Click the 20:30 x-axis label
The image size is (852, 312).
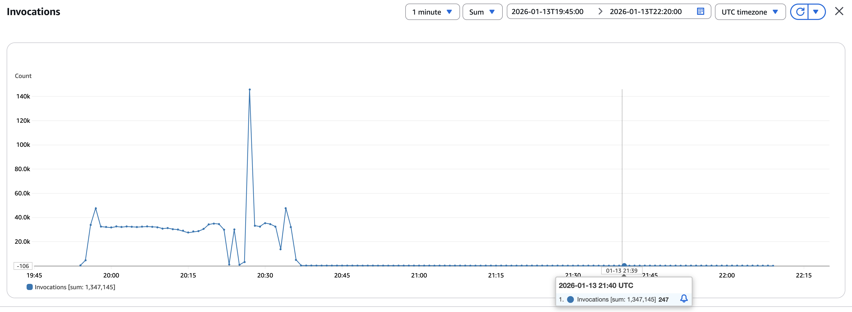[x=265, y=275]
